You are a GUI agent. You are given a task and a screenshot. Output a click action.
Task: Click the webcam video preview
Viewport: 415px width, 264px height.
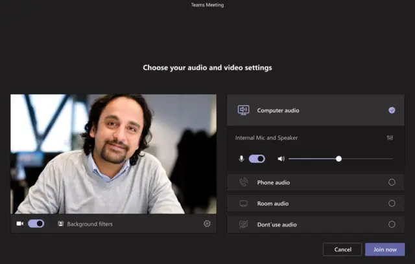113,154
